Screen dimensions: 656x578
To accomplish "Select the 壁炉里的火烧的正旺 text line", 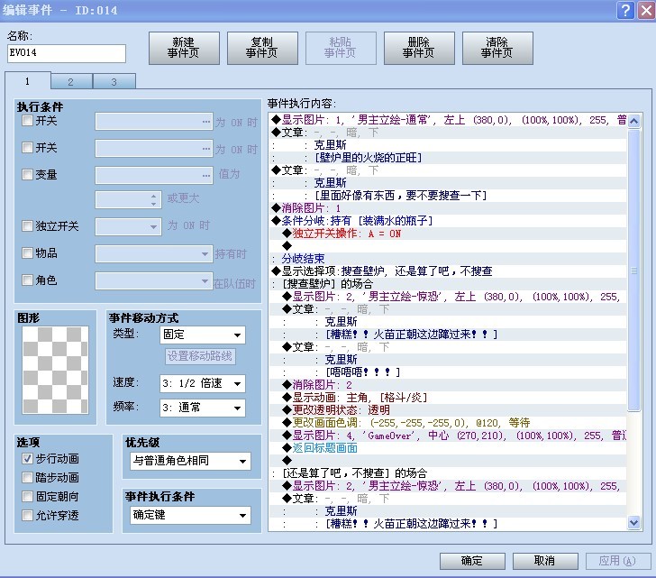I will (448, 158).
